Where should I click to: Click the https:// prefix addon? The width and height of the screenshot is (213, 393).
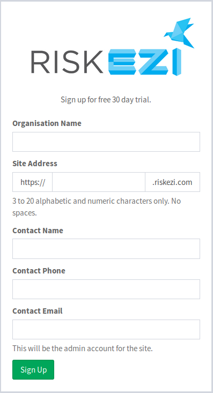[33, 182]
